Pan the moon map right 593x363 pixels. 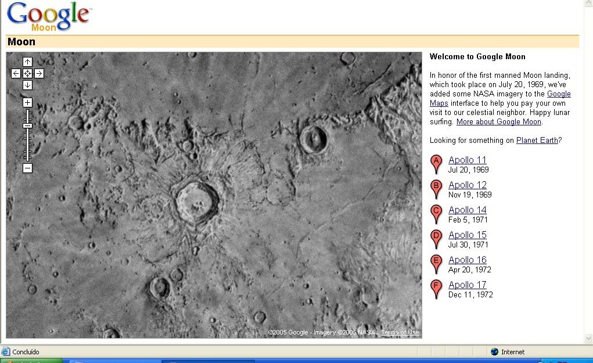[39, 73]
